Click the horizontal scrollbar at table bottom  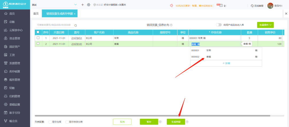pyautogui.click(x=153, y=116)
